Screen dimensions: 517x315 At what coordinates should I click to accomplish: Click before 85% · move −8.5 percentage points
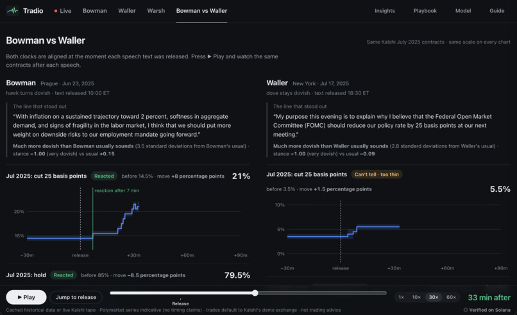[133, 275]
